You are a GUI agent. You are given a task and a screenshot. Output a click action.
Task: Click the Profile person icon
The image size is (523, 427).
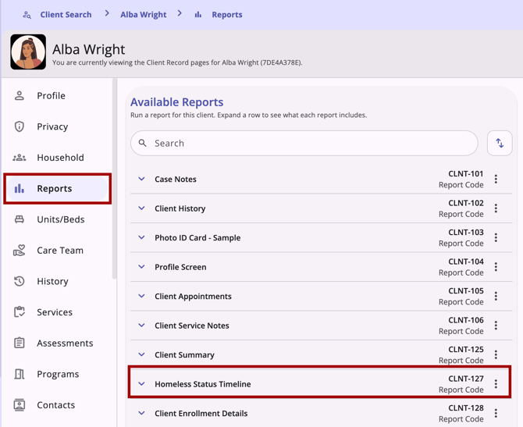click(20, 96)
